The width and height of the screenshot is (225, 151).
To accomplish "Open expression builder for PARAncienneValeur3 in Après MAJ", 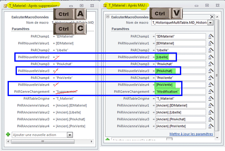I will click(x=211, y=119).
